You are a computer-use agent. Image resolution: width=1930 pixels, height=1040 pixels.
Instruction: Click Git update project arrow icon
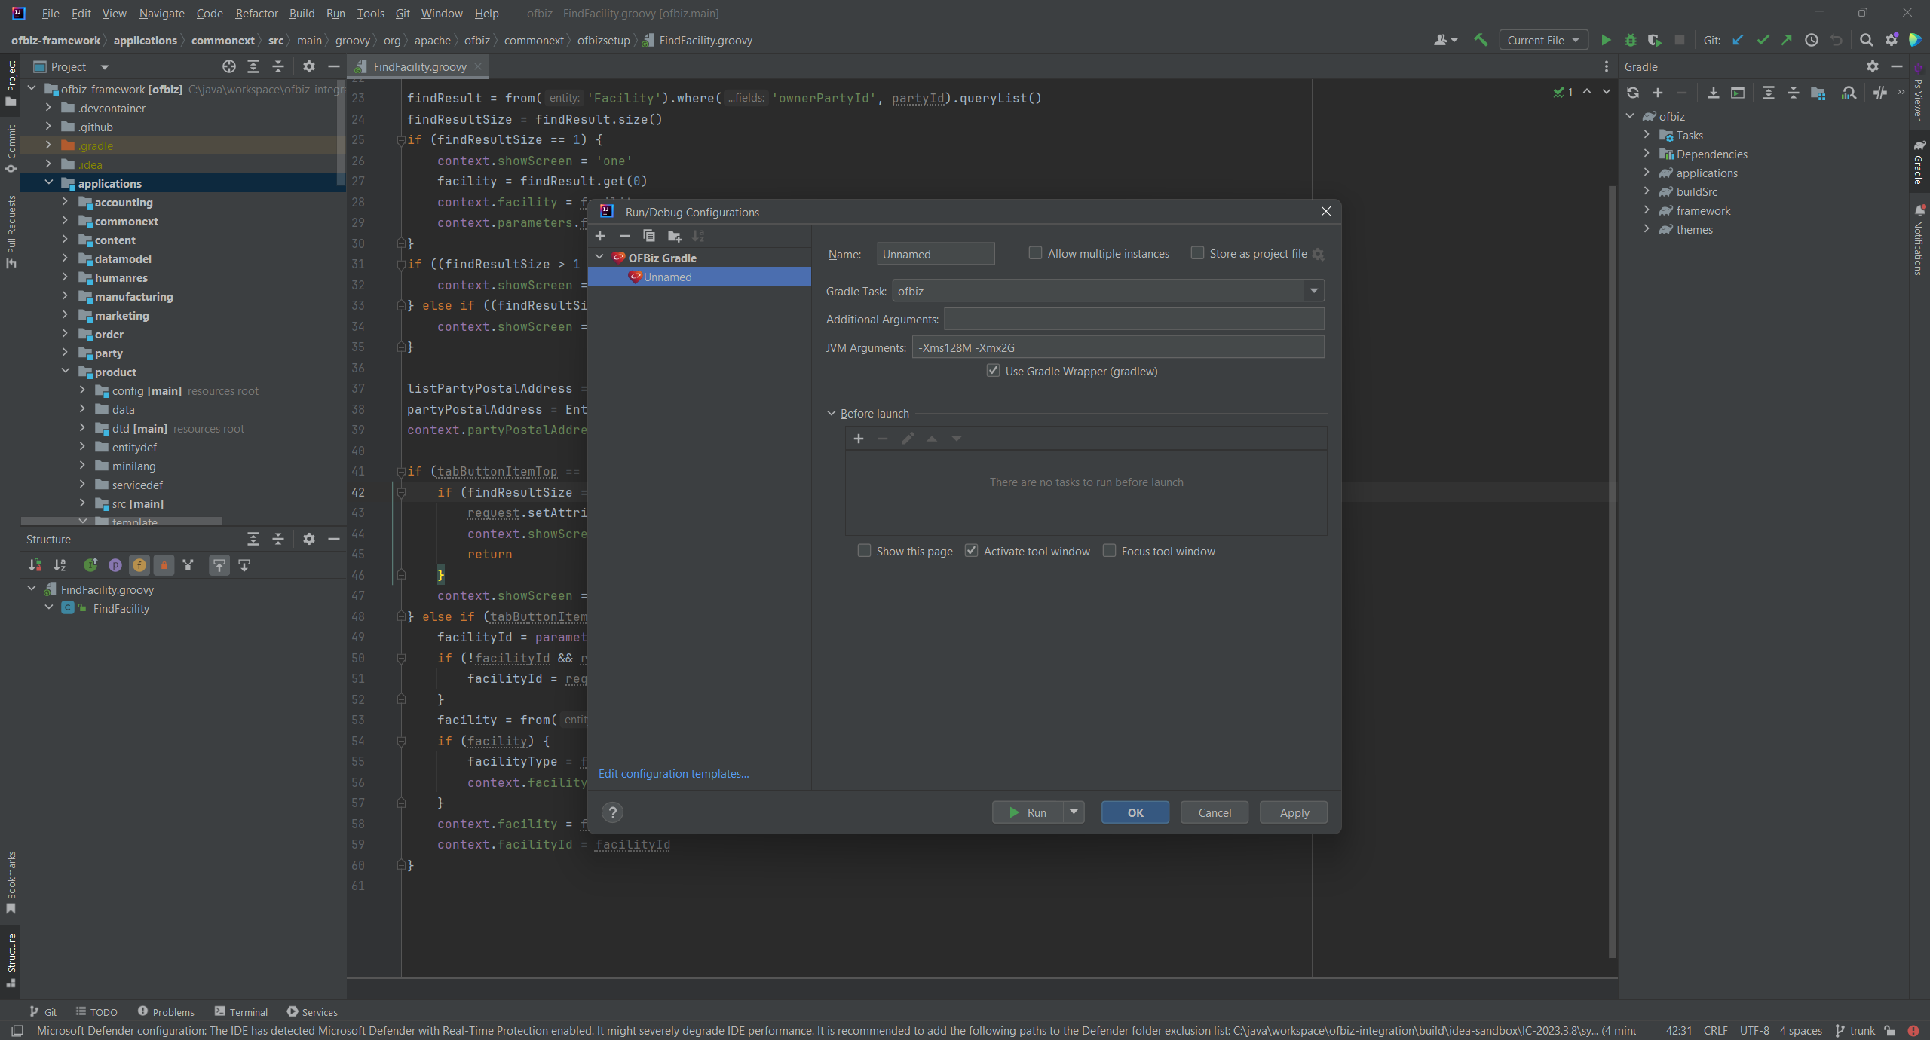pyautogui.click(x=1738, y=40)
